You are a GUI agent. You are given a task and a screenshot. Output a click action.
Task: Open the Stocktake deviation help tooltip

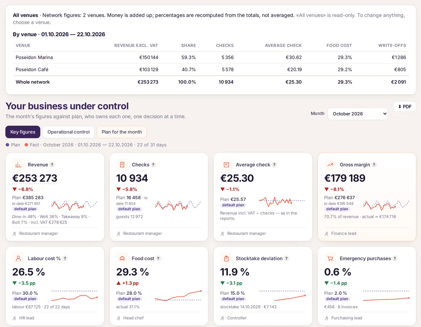287,258
